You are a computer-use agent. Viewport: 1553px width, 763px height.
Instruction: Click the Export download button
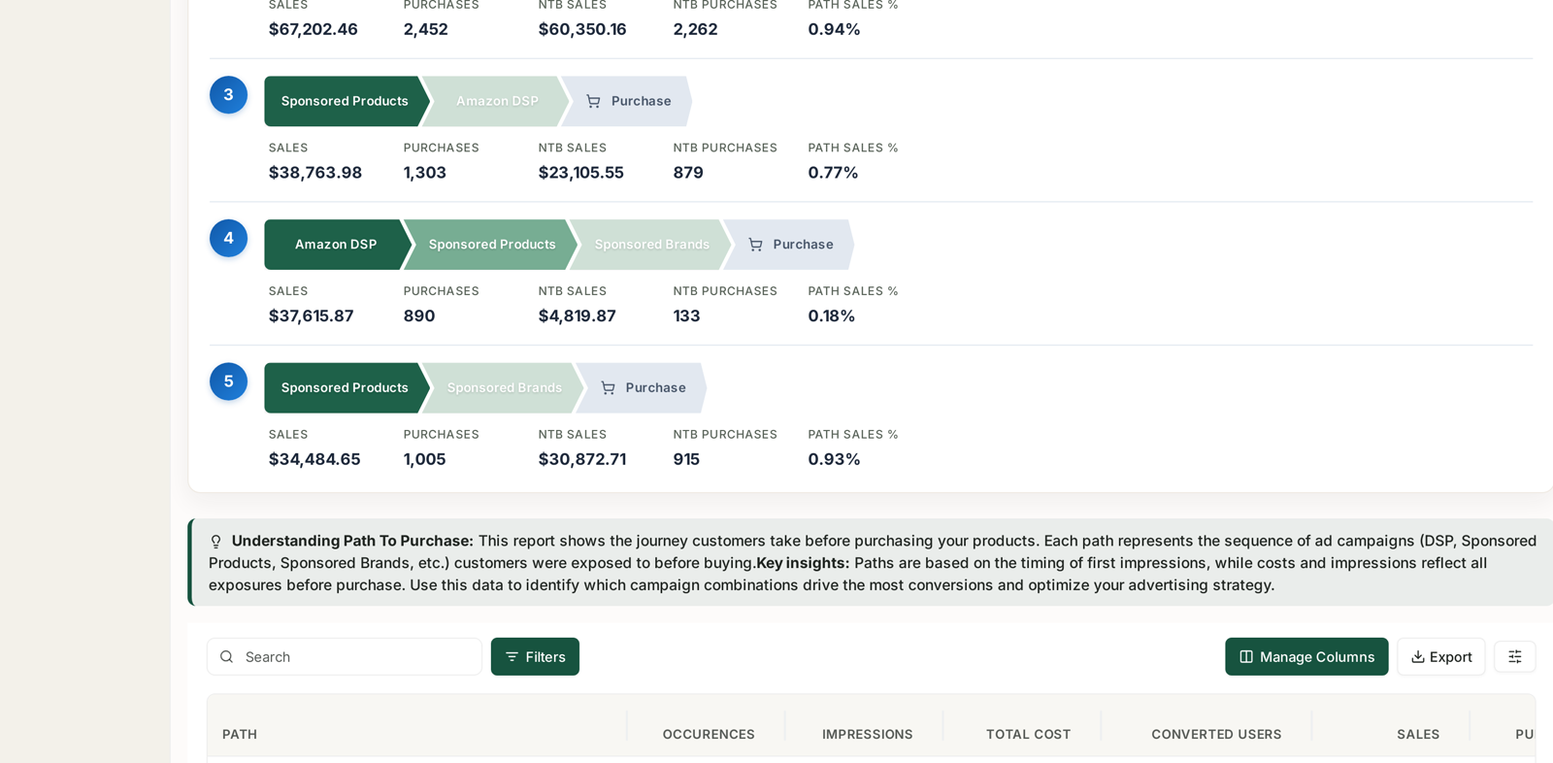click(1440, 657)
